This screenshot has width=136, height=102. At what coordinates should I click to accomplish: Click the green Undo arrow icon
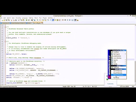pos(27,20)
